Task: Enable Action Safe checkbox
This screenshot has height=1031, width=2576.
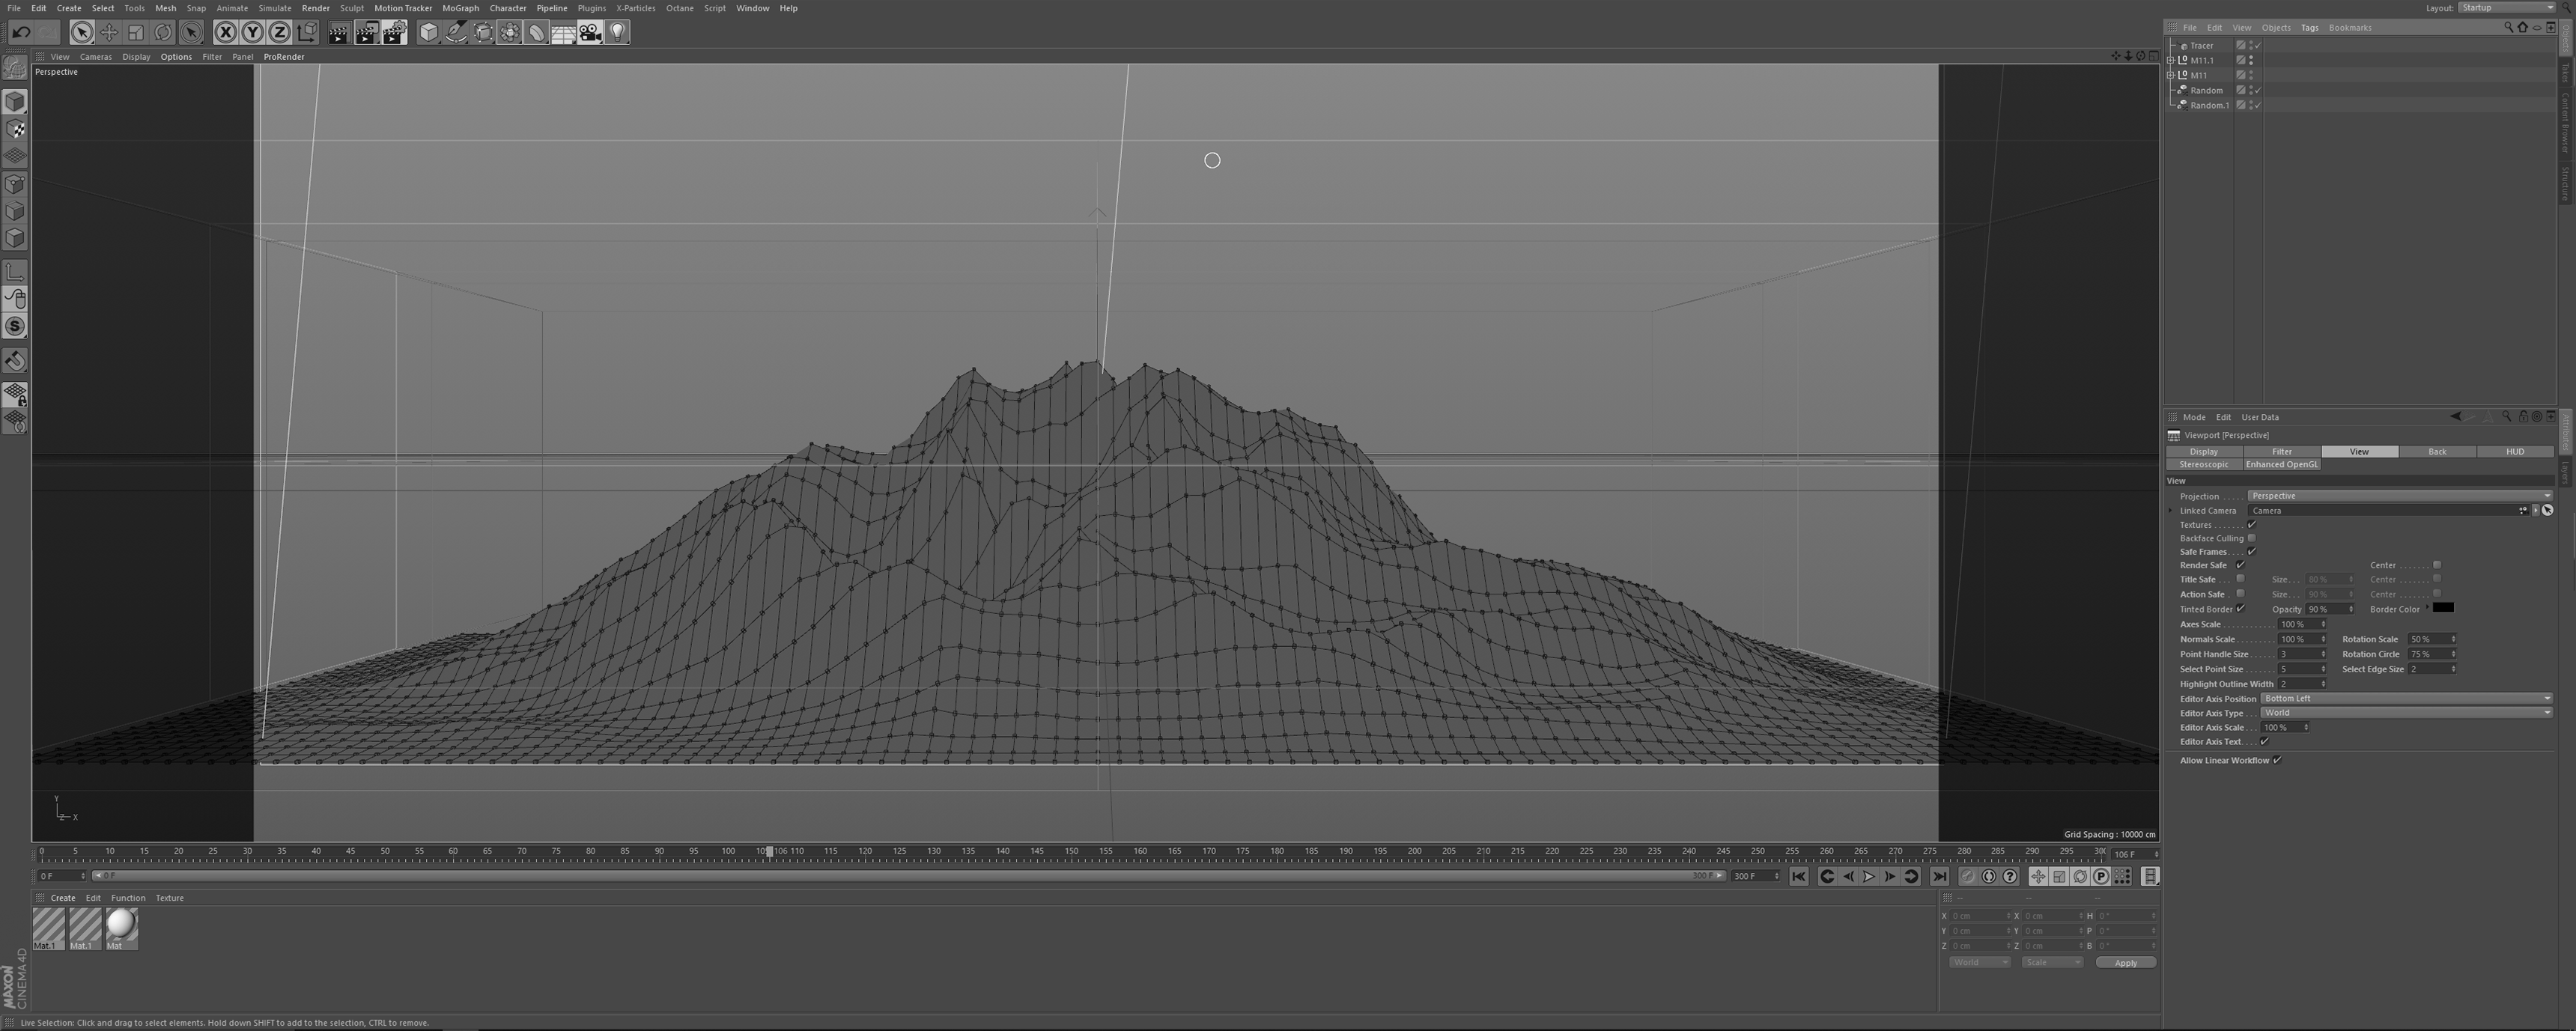Action: [2240, 594]
